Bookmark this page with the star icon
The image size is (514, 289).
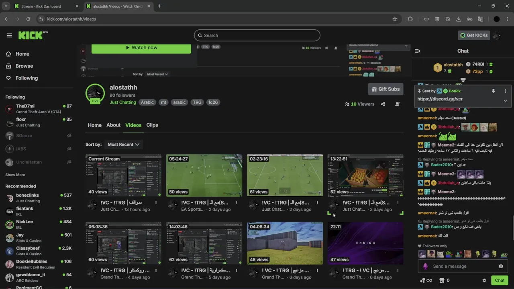click(395, 19)
